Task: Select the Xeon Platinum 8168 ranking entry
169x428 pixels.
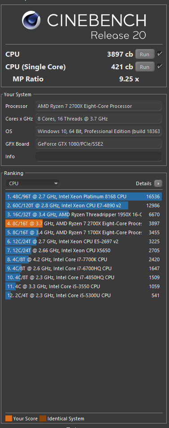Action: pos(83,196)
